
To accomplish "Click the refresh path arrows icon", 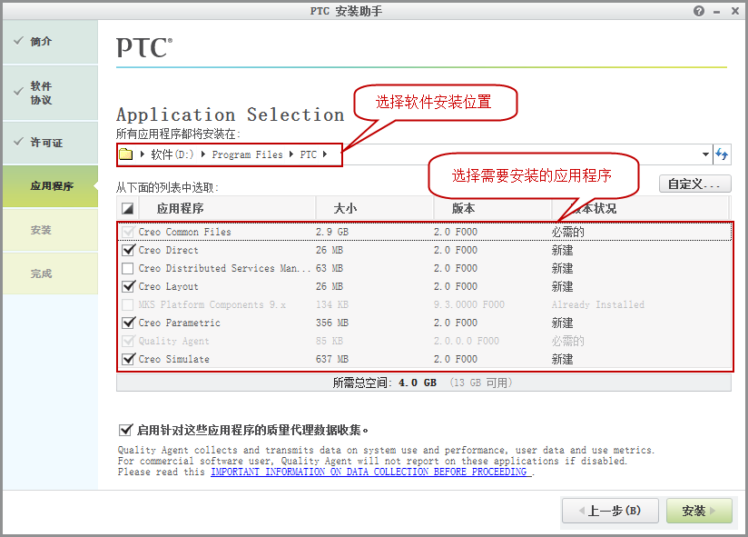I will [x=722, y=154].
